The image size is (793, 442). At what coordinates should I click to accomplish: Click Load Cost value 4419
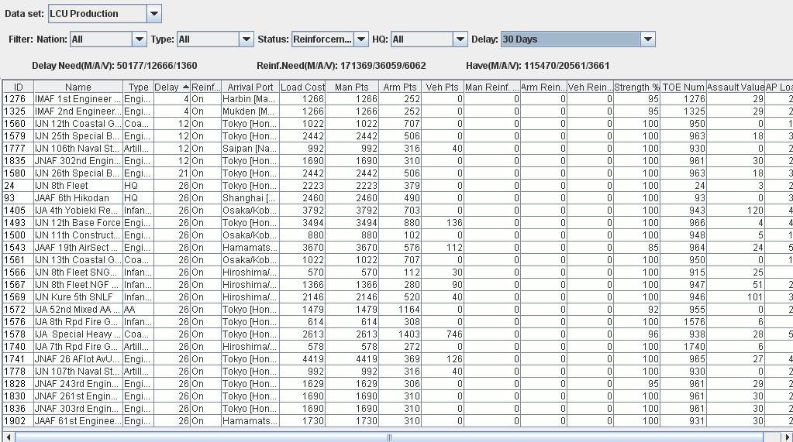pos(302,358)
